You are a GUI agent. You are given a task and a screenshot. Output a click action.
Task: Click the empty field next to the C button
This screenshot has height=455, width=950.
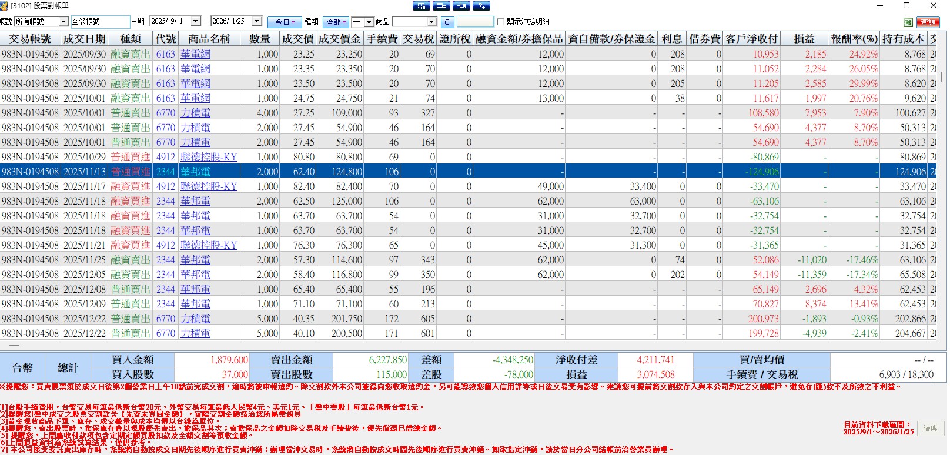(475, 22)
